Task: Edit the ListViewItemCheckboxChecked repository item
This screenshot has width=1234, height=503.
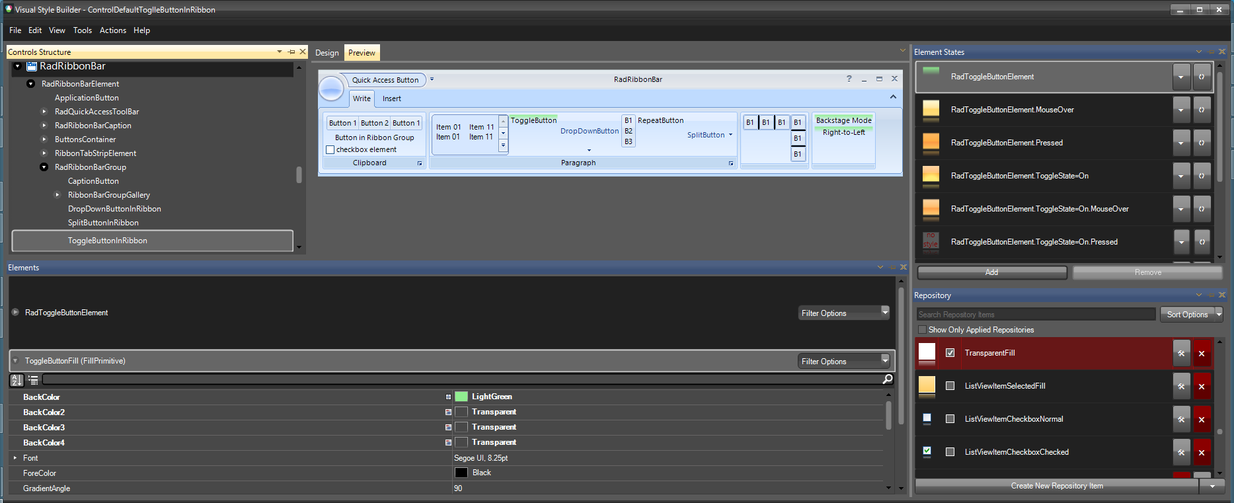Action: tap(1181, 452)
